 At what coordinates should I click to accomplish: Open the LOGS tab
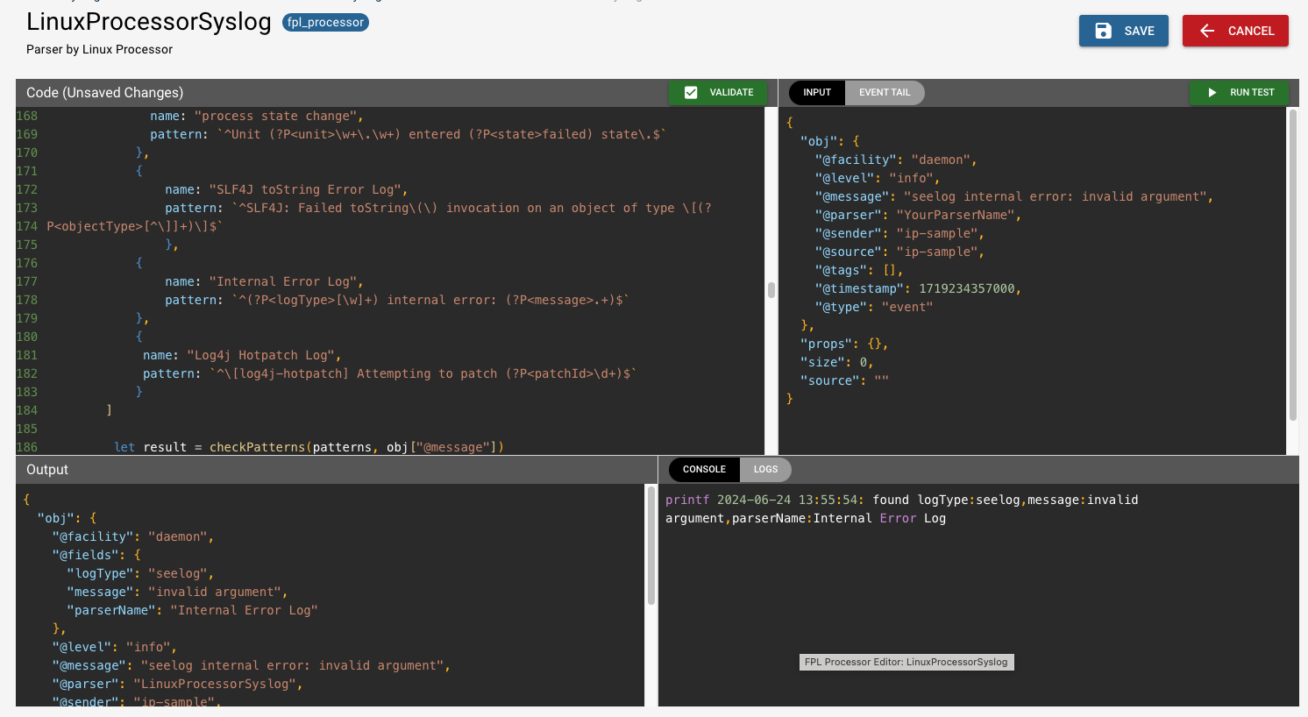tap(765, 469)
